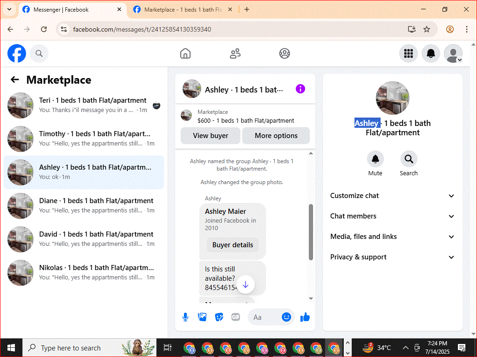Select Ashley conversation in Marketplace list
477x357 pixels.
coord(84,172)
